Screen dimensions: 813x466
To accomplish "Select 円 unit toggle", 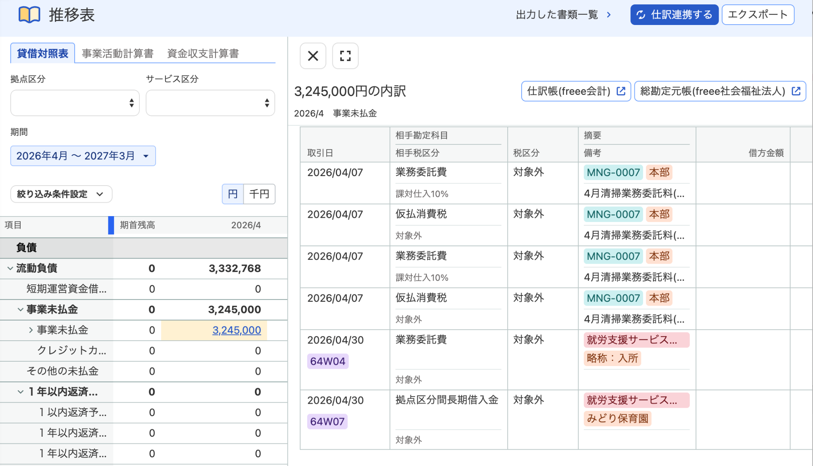I will 233,194.
